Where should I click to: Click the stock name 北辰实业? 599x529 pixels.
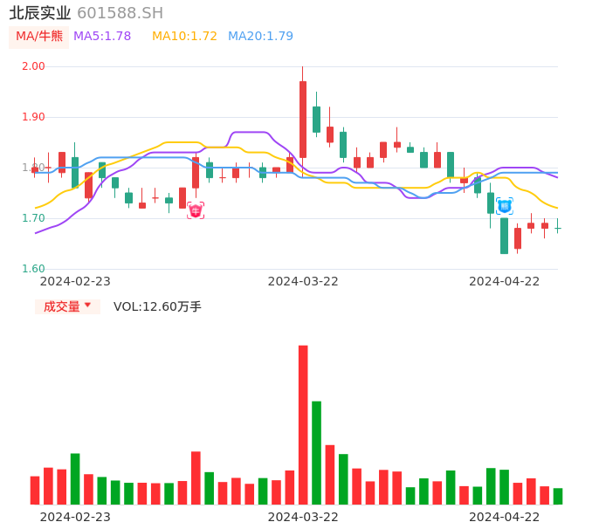coord(39,13)
